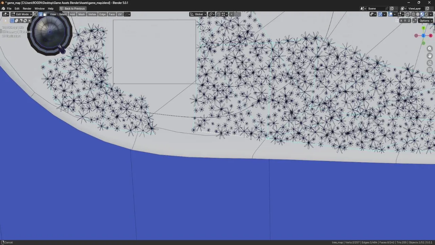
Task: Toggle Z axis mirror
Action: 409,21
